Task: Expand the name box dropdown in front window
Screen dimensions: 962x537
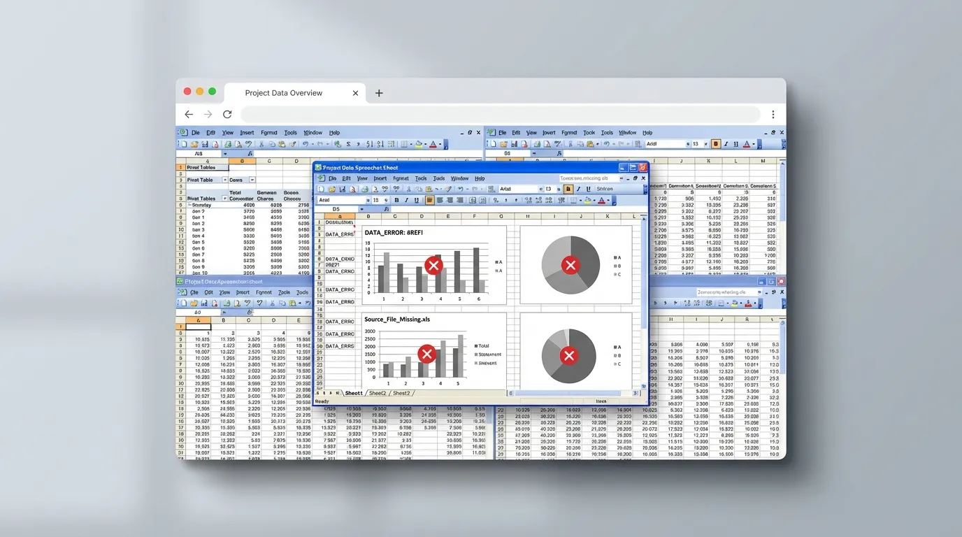Action: tap(361, 209)
